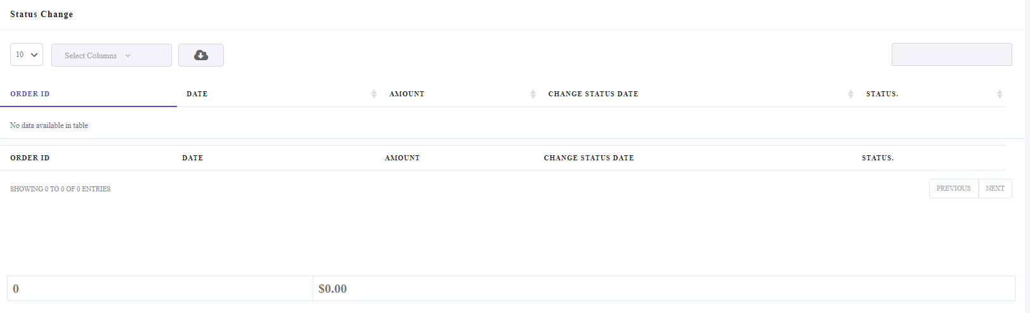Click the Status. header label
The height and width of the screenshot is (313, 1030).
click(882, 94)
